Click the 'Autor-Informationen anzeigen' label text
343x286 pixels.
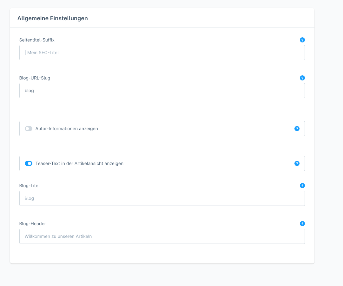click(x=67, y=129)
